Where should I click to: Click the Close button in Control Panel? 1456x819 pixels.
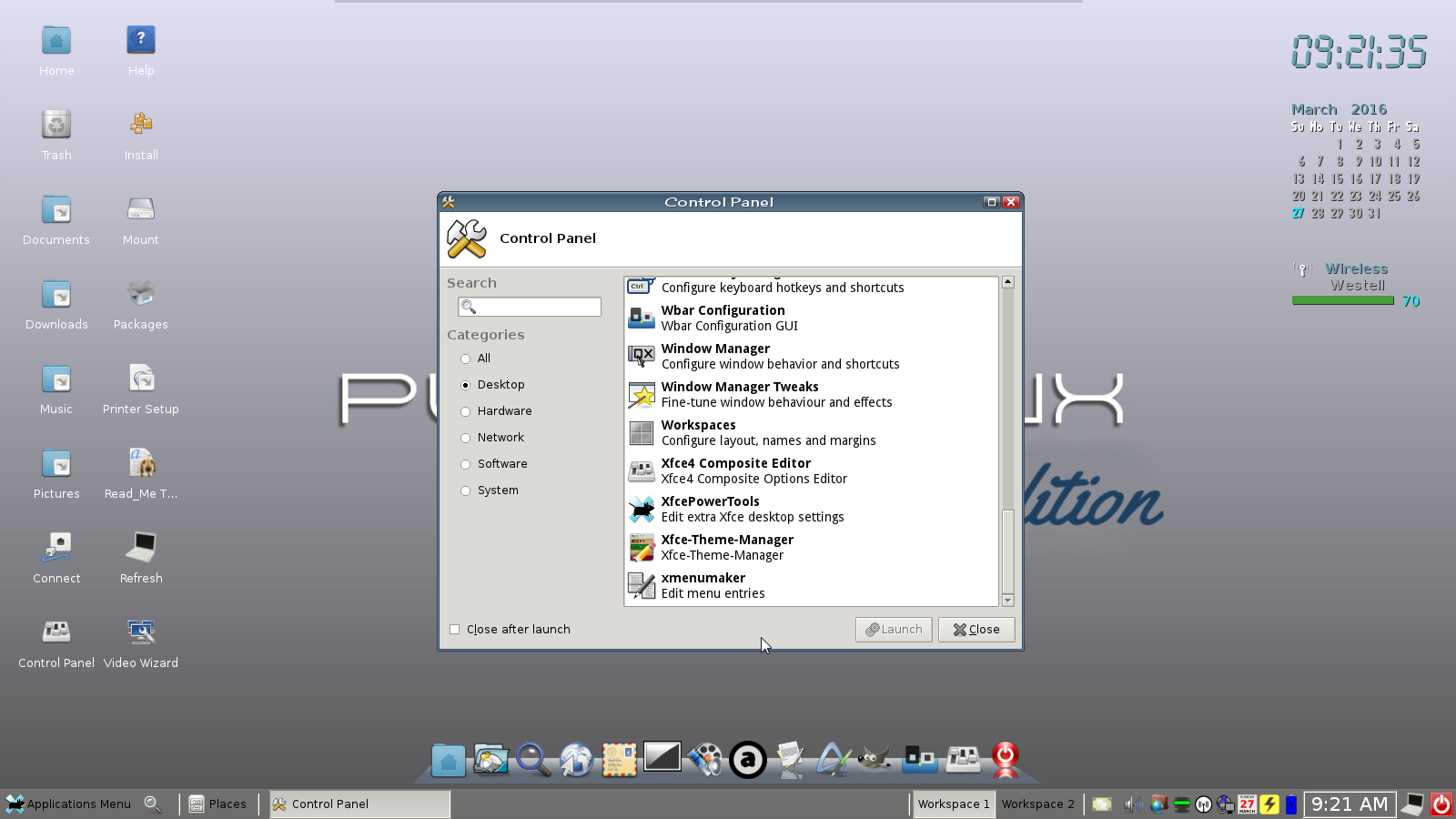tap(976, 630)
